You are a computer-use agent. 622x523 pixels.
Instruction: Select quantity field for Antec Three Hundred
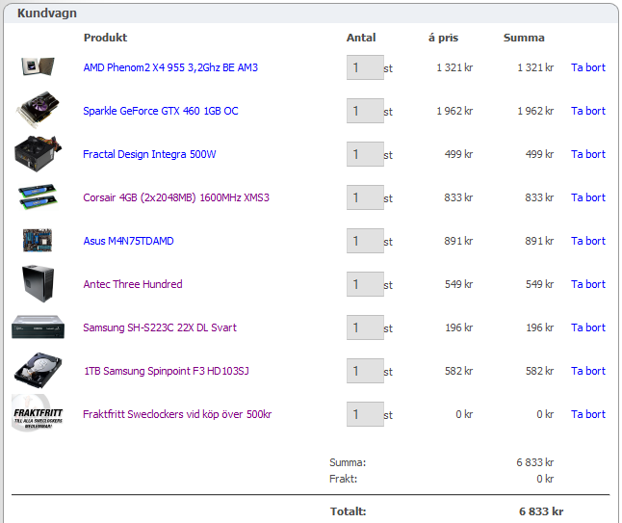coord(365,284)
